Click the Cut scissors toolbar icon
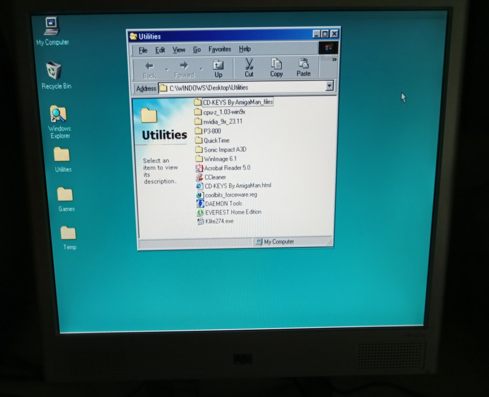The width and height of the screenshot is (489, 397). [249, 68]
